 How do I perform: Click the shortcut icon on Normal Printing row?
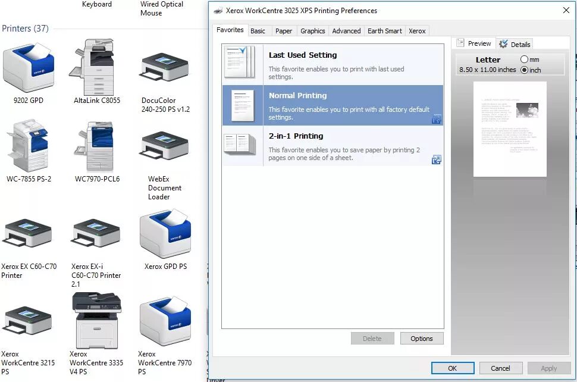437,119
